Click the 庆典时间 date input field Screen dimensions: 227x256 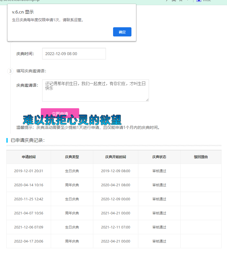pos(74,54)
